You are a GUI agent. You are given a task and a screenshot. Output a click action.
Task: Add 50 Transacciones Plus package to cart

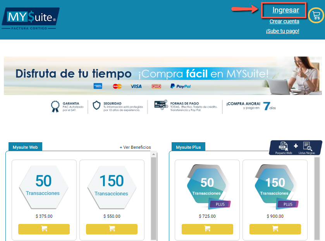tap(207, 229)
